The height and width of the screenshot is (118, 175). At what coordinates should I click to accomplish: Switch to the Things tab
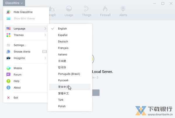[x=87, y=11]
